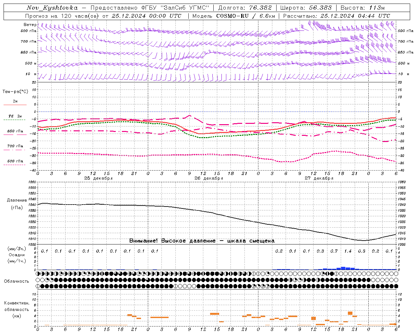Screen dimensions: 415x332
Task: Click the 1005 tick on left pressure axis
Action: [32, 244]
